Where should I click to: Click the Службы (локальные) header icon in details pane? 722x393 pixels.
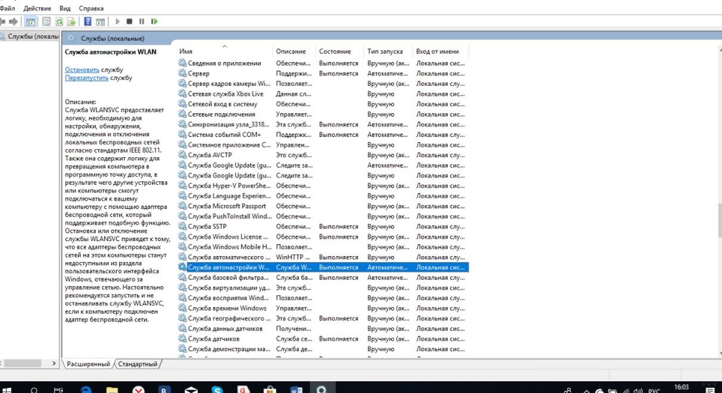coord(71,38)
